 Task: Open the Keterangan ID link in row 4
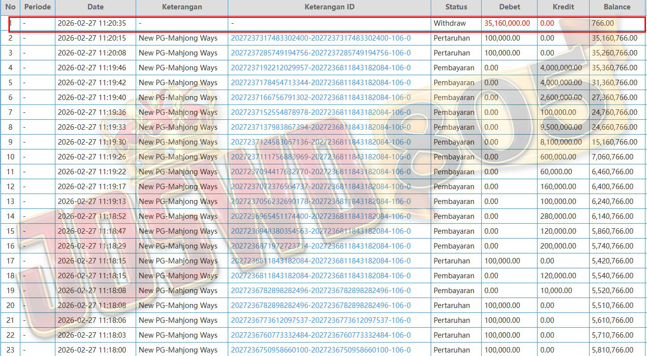320,68
